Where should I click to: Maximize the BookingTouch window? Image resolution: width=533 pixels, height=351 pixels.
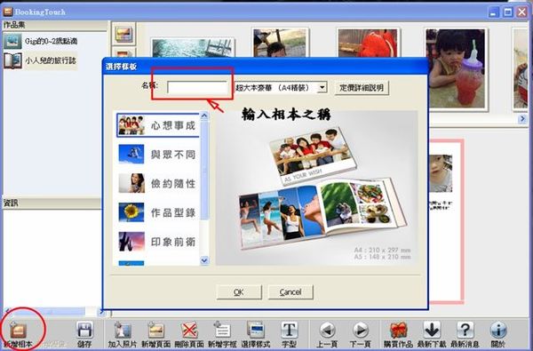(x=508, y=12)
